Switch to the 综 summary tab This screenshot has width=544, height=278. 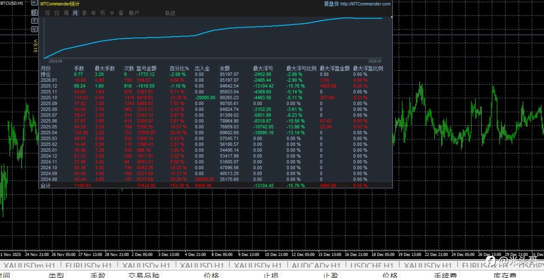click(48, 13)
